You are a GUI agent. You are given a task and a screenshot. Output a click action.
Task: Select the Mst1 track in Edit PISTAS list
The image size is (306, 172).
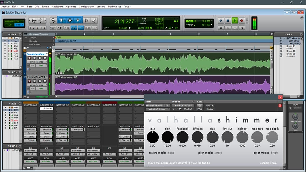click(x=16, y=51)
